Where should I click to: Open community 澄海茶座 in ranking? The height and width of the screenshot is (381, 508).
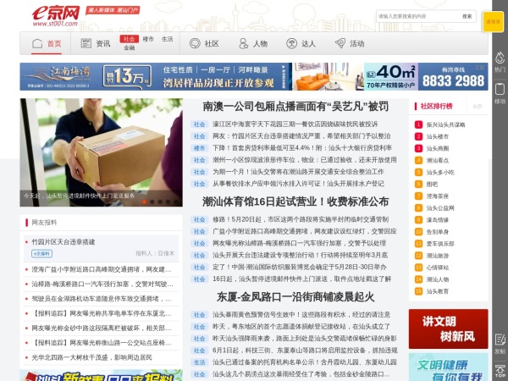[438, 196]
